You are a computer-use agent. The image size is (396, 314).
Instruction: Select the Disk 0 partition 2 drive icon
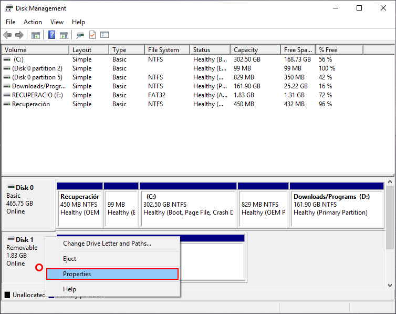click(x=7, y=68)
